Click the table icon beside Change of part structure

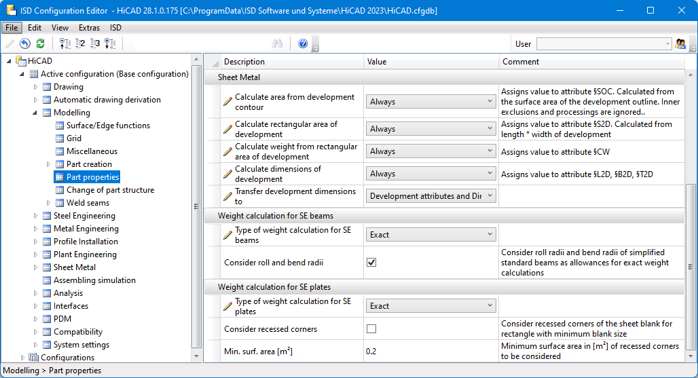coord(60,190)
